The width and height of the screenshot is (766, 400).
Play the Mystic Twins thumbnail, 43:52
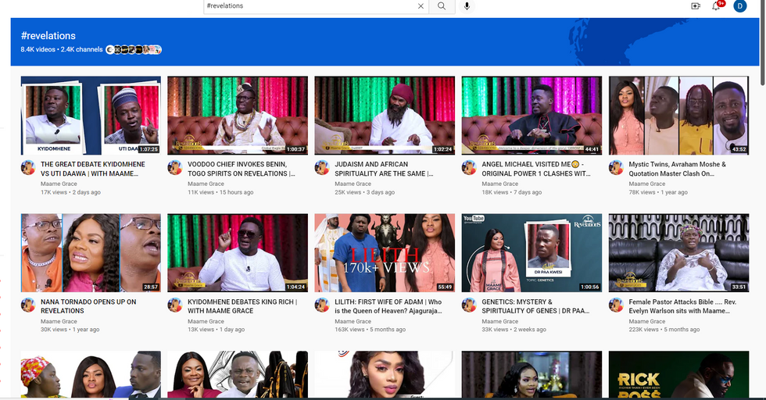click(x=678, y=116)
